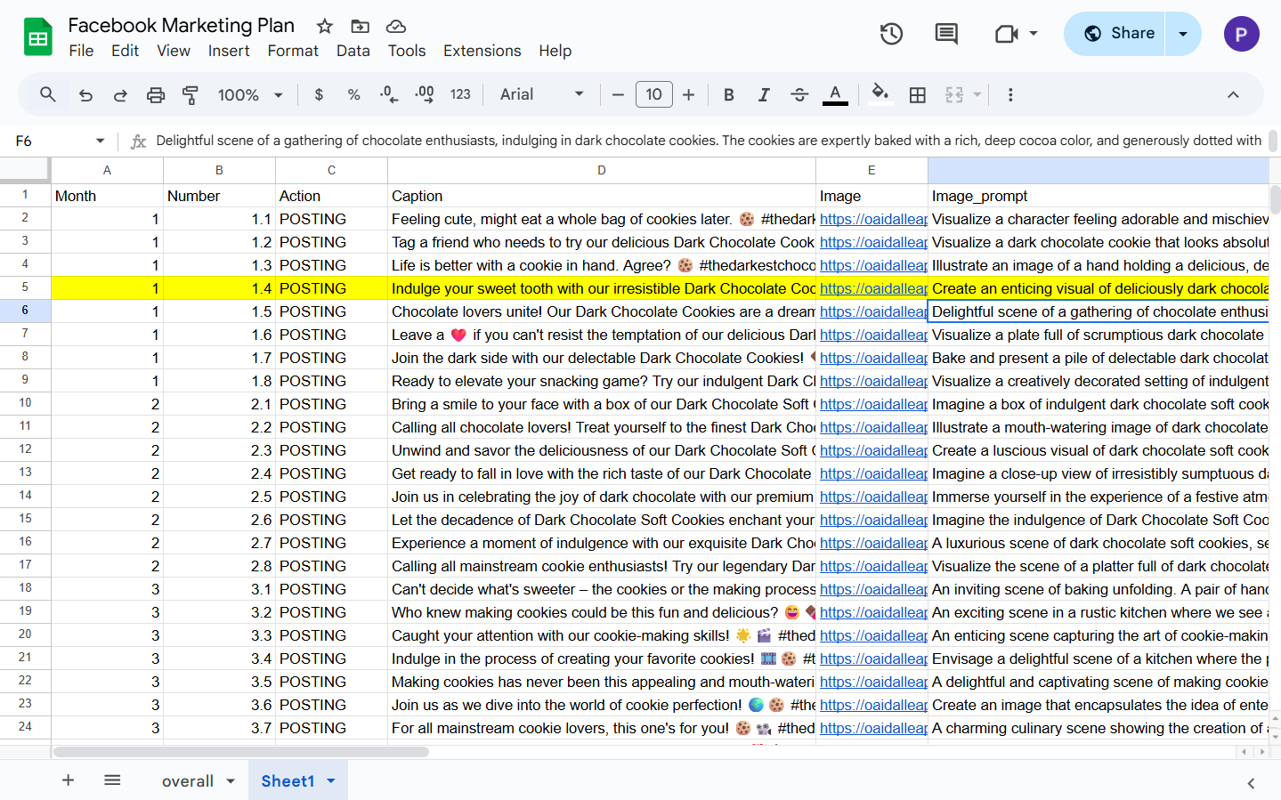
Task: Open the borders tool
Action: point(918,94)
